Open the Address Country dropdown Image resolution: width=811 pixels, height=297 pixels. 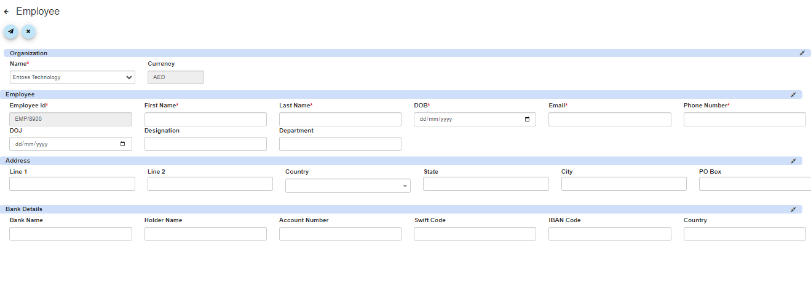(347, 185)
